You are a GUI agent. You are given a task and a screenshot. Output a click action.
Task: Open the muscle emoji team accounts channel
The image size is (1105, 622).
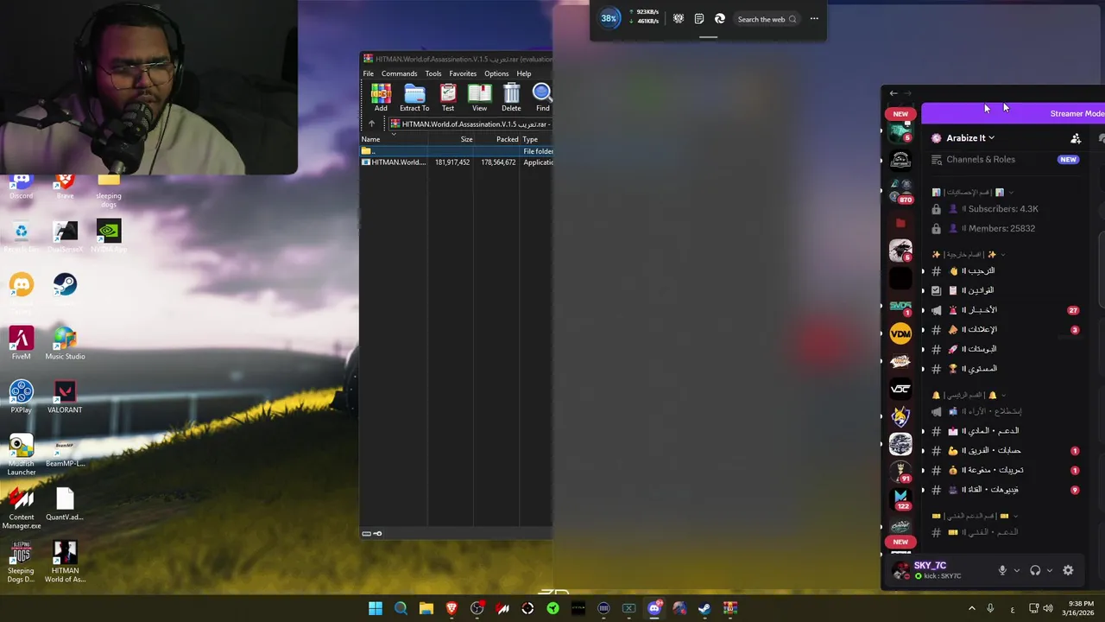(x=1006, y=451)
